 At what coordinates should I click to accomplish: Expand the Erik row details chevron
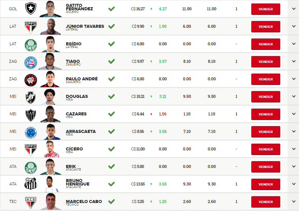[x=294, y=166]
